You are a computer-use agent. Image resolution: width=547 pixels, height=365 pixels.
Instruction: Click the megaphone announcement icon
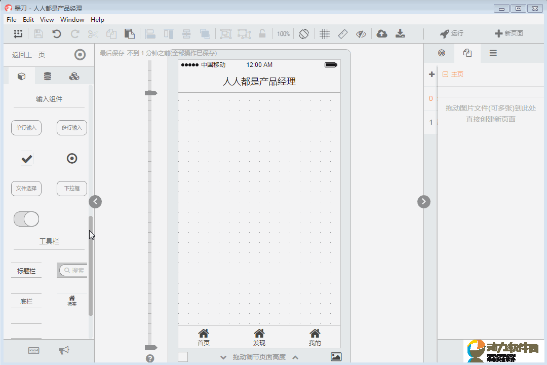coord(64,350)
